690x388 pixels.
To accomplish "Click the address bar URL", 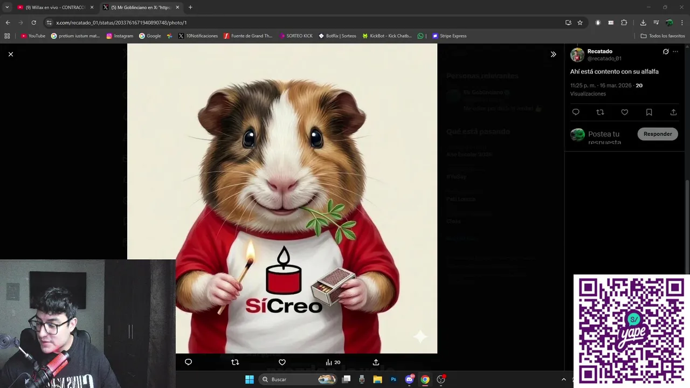I will [121, 23].
